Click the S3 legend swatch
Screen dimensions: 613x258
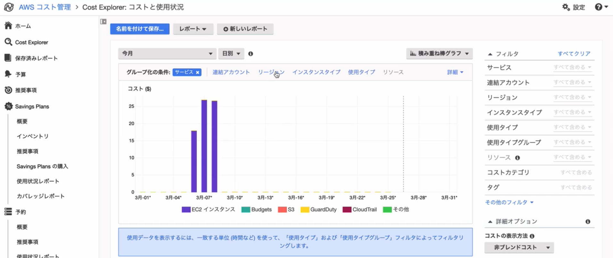pyautogui.click(x=282, y=210)
